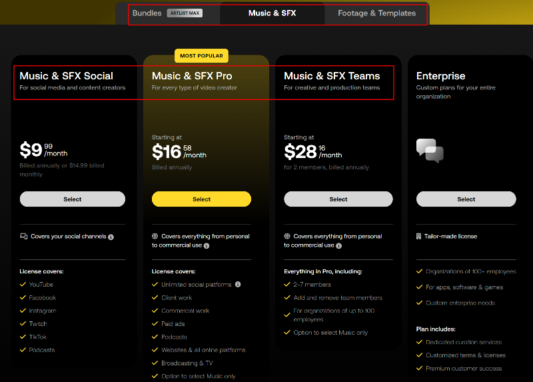The height and width of the screenshot is (382, 533).
Task: Click the $28.16/month price
Action: click(x=313, y=152)
